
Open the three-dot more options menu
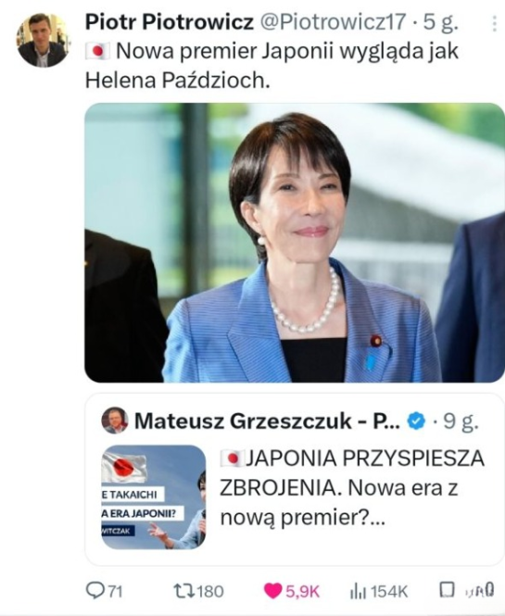click(x=494, y=24)
